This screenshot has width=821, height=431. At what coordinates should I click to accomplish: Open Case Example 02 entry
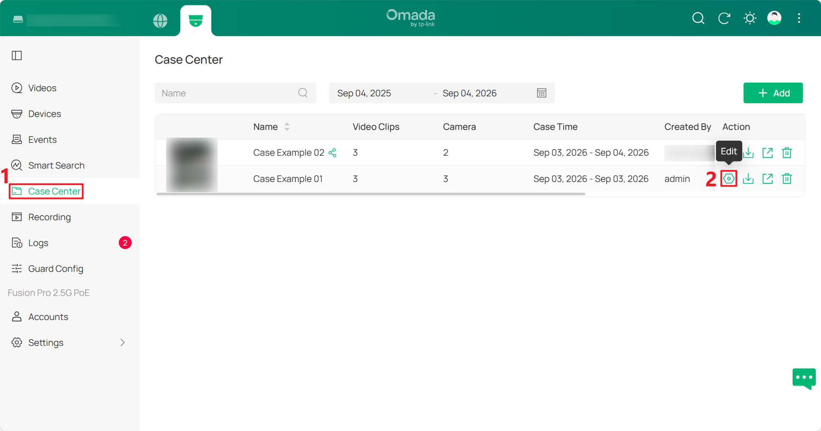pyautogui.click(x=289, y=153)
